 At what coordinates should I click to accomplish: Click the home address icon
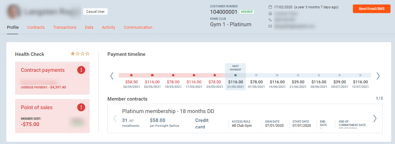click(x=270, y=13)
